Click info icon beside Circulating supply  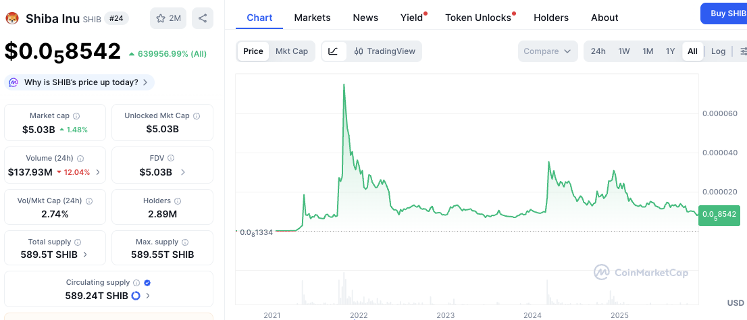point(136,283)
